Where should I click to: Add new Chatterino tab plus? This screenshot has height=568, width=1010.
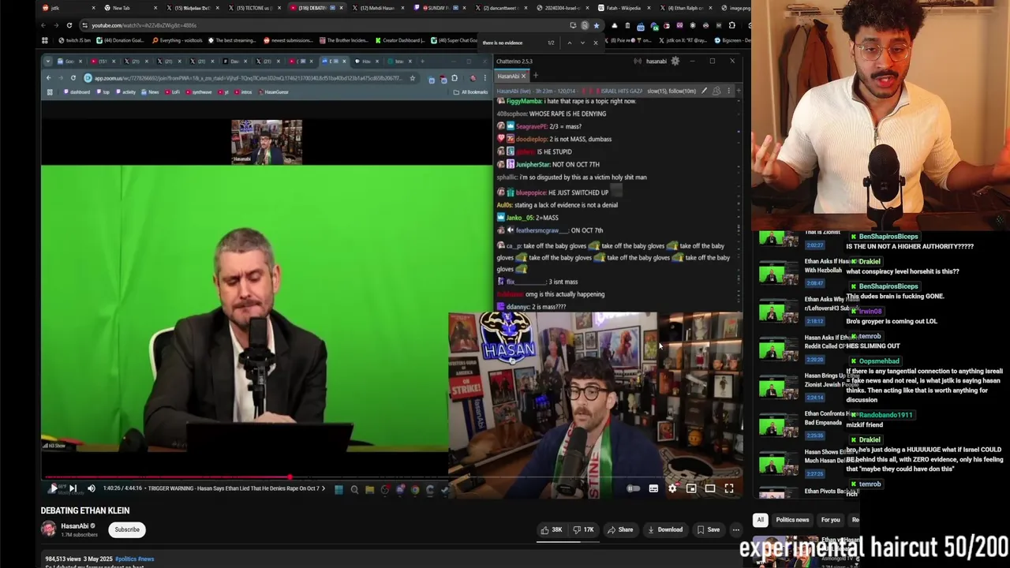[535, 77]
